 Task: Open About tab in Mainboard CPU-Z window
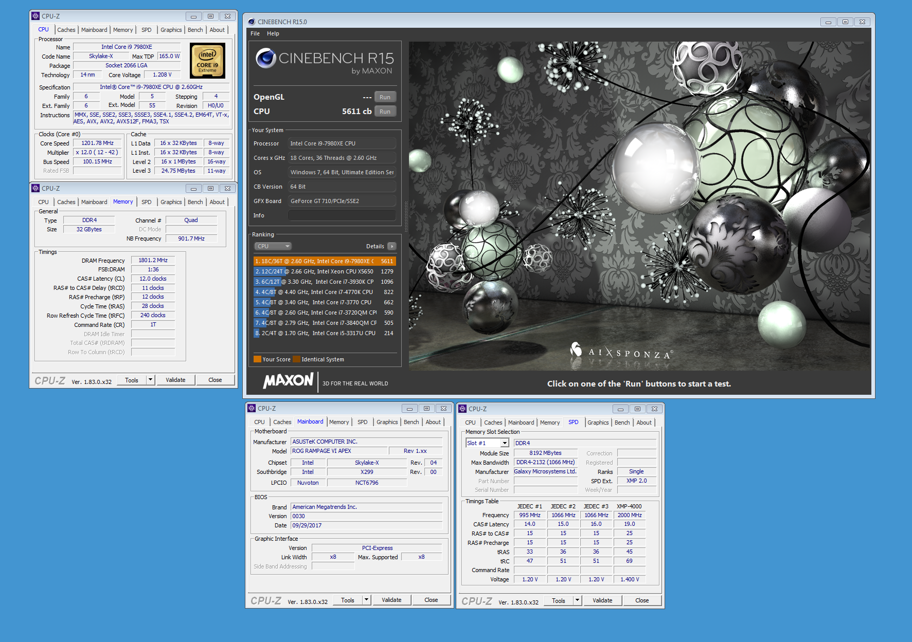coord(433,422)
